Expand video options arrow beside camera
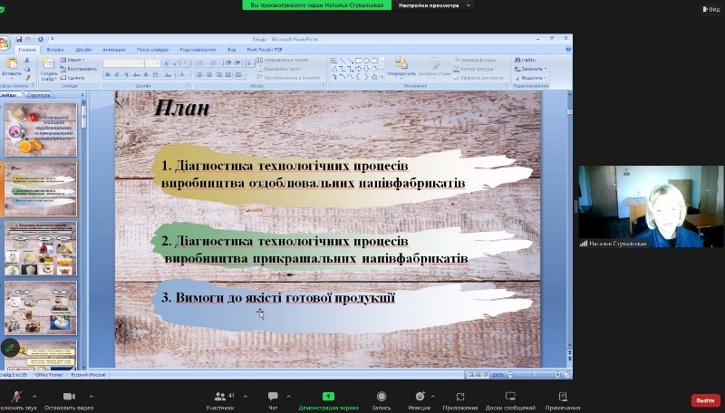 (x=92, y=396)
